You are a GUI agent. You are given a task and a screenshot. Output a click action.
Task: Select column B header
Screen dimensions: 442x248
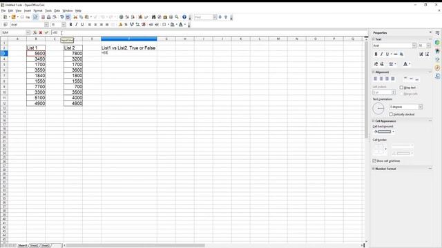(36, 39)
